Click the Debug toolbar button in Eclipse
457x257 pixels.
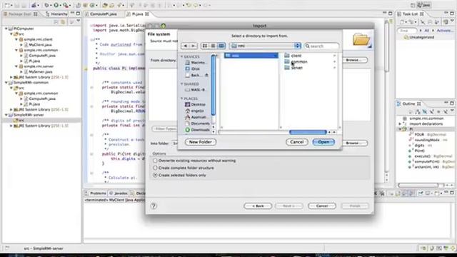(46, 5)
